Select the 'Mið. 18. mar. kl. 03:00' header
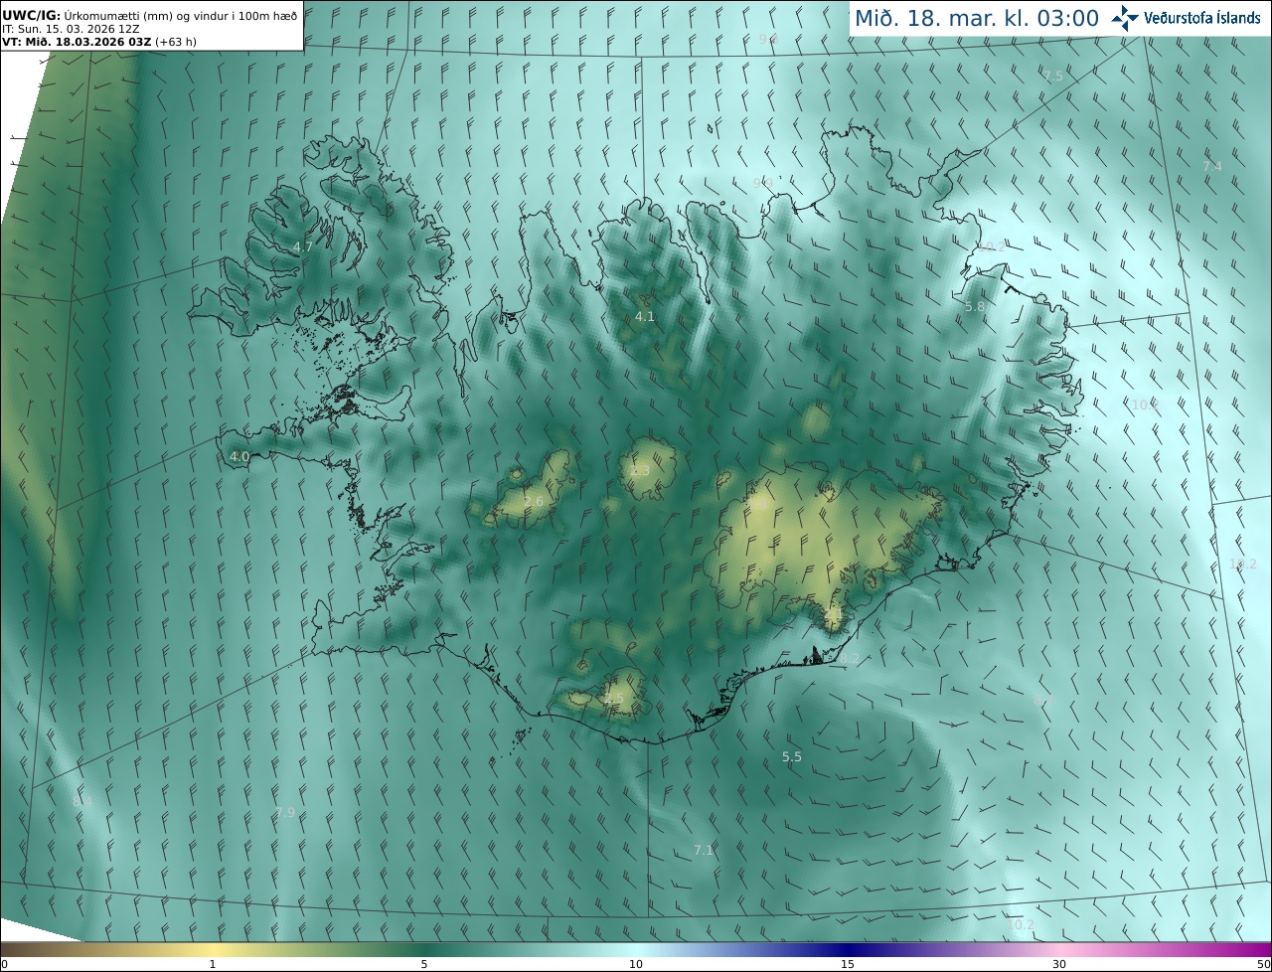The height and width of the screenshot is (972, 1272). 977,18
